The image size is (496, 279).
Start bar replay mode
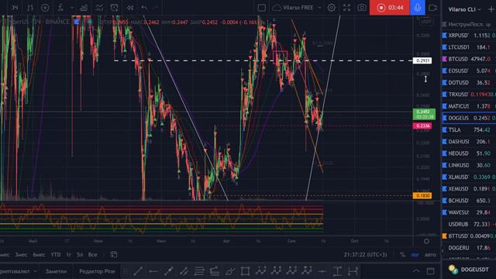(129, 8)
